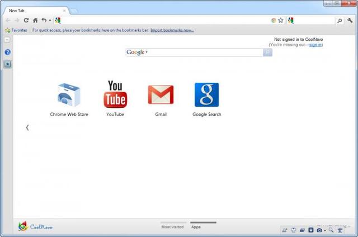
Task: Switch to the Most visited section
Action: pyautogui.click(x=173, y=226)
